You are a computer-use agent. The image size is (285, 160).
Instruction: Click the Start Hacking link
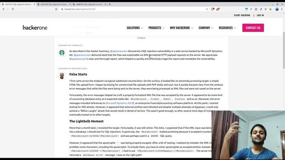(242, 15)
